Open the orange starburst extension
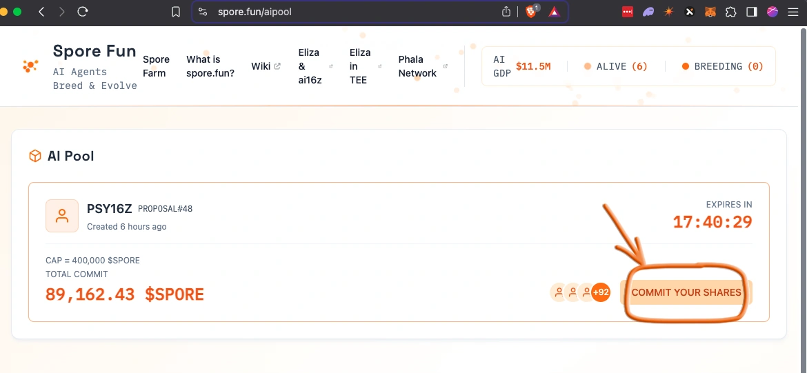The height and width of the screenshot is (373, 807). click(668, 12)
